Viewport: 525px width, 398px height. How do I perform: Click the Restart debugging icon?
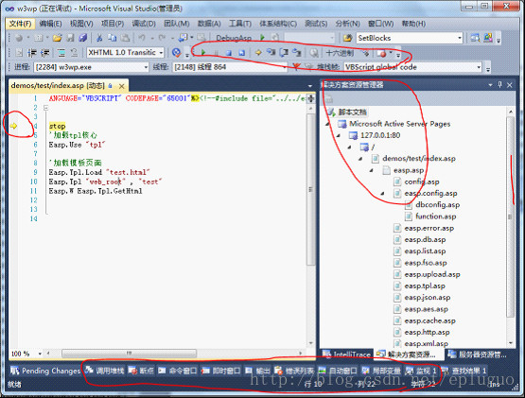[242, 53]
